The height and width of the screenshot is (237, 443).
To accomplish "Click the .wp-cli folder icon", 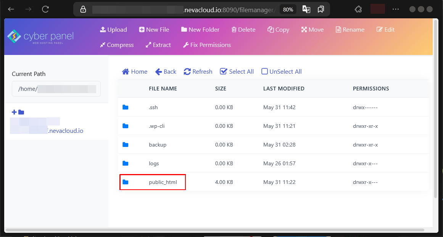I will 126,126.
